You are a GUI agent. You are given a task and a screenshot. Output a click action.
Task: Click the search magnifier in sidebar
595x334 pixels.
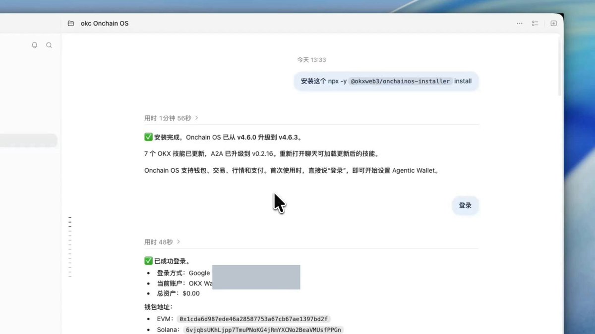pyautogui.click(x=49, y=45)
